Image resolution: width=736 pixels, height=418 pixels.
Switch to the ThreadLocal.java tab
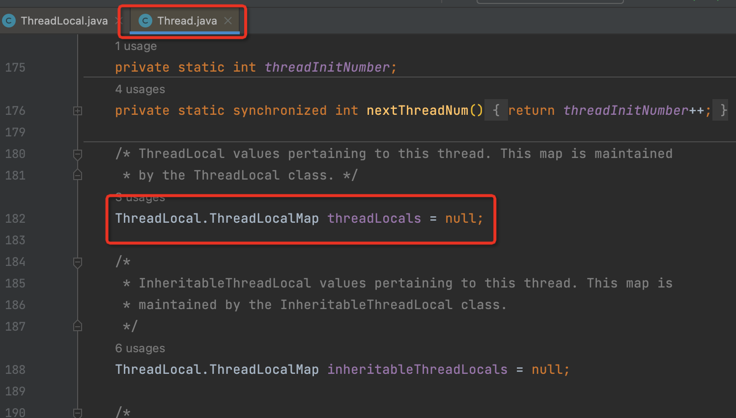point(64,21)
